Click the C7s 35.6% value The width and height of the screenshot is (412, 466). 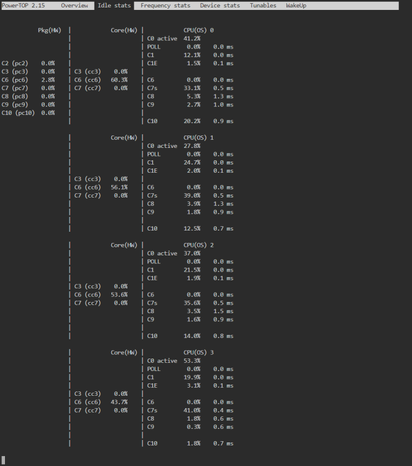192,303
